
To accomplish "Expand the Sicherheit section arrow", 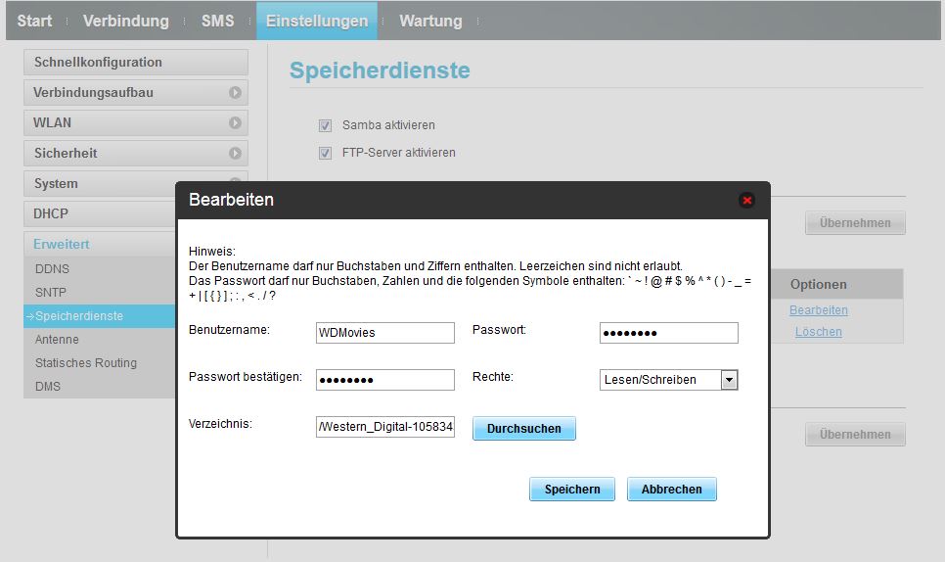I will 235,154.
